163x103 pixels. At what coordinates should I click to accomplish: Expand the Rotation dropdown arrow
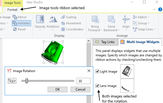coord(53,30)
